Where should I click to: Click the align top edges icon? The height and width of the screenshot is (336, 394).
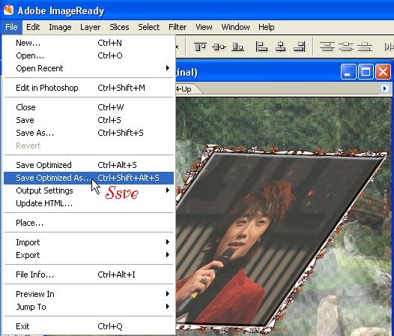point(200,46)
